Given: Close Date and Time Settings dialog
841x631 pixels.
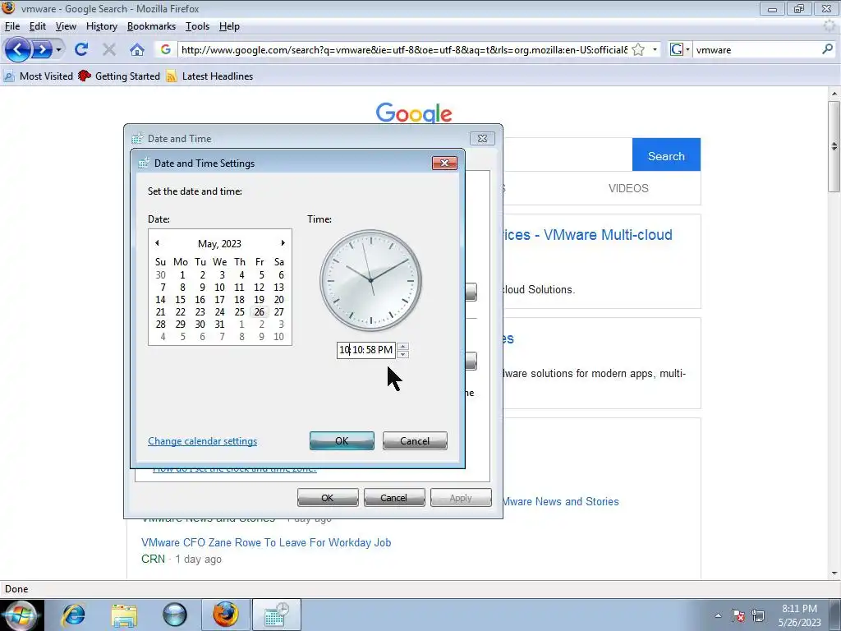Looking at the screenshot, I should (444, 164).
